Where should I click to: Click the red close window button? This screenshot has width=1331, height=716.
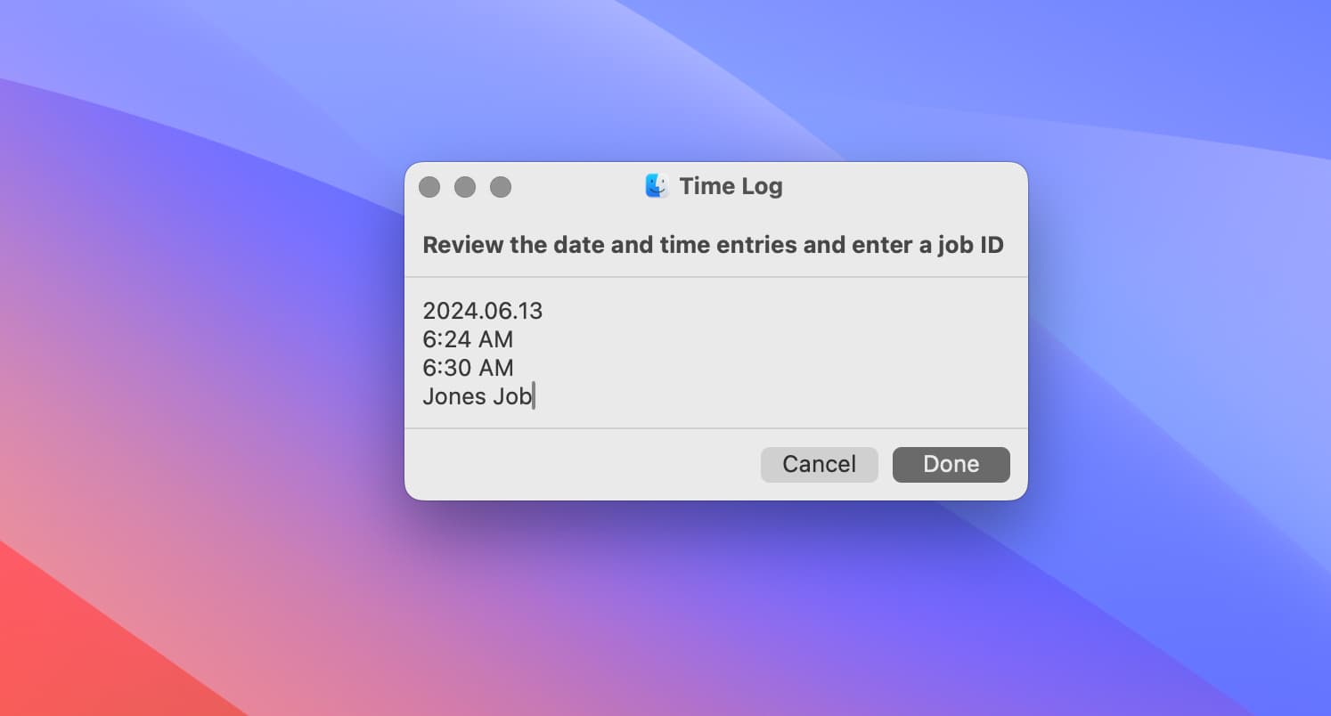click(429, 187)
